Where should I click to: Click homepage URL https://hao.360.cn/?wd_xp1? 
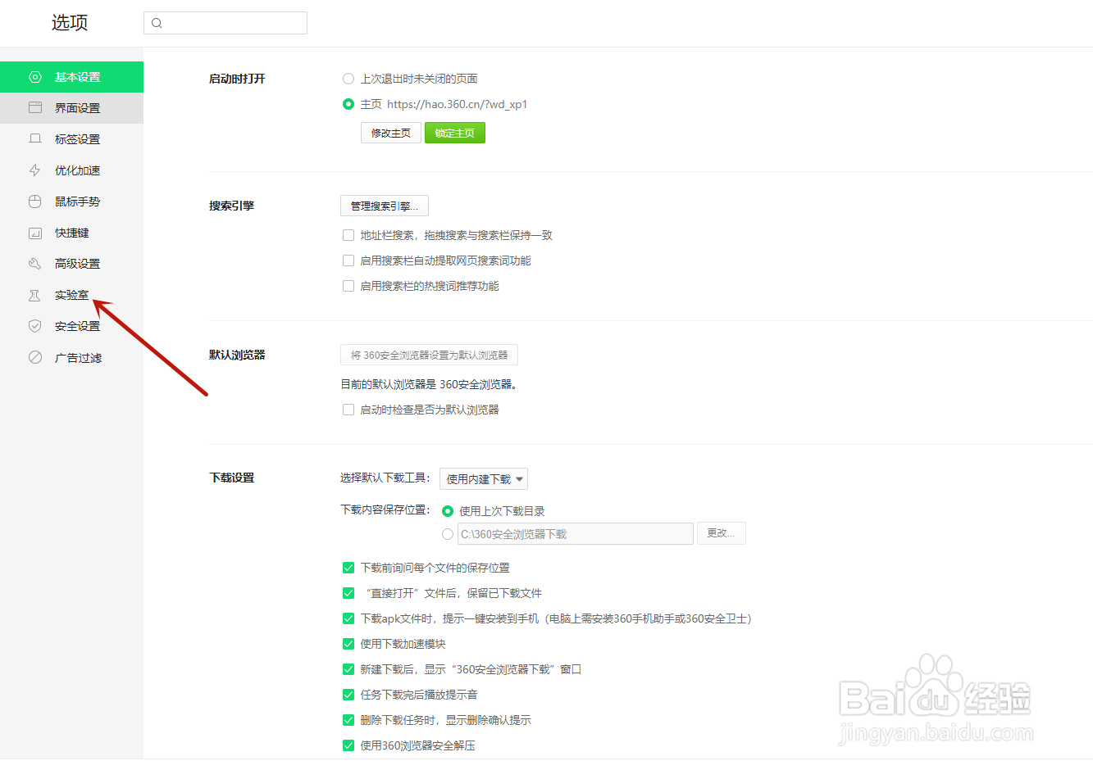coord(458,104)
